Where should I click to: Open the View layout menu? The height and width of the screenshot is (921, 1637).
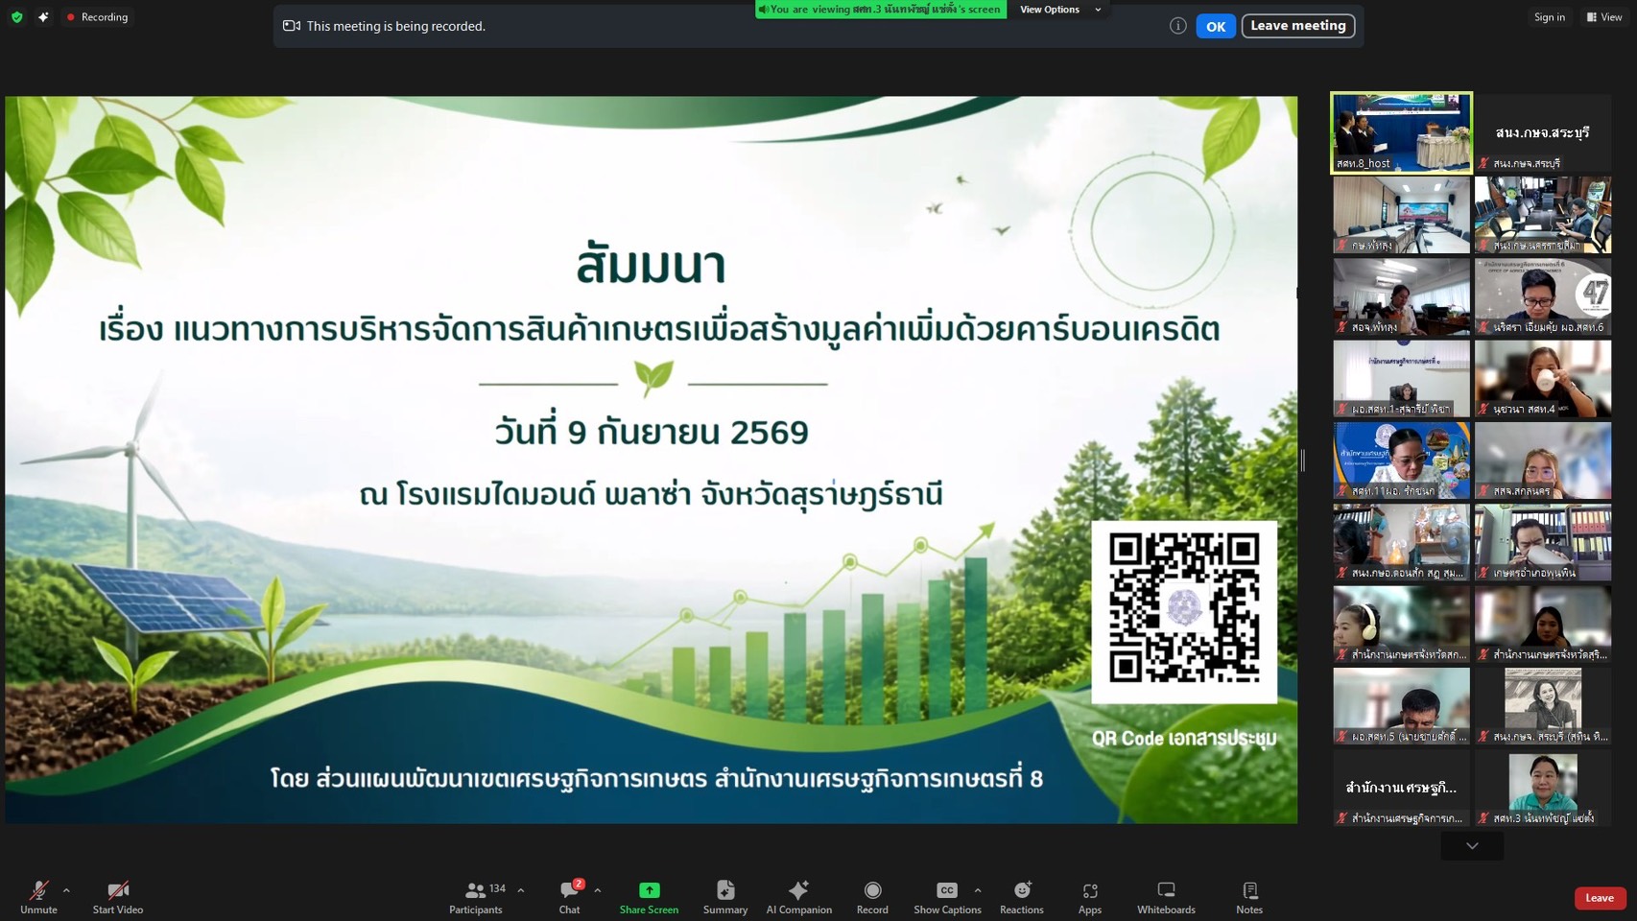(1604, 17)
